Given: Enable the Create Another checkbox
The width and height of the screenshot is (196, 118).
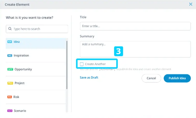Looking at the screenshot, I should 82,64.
